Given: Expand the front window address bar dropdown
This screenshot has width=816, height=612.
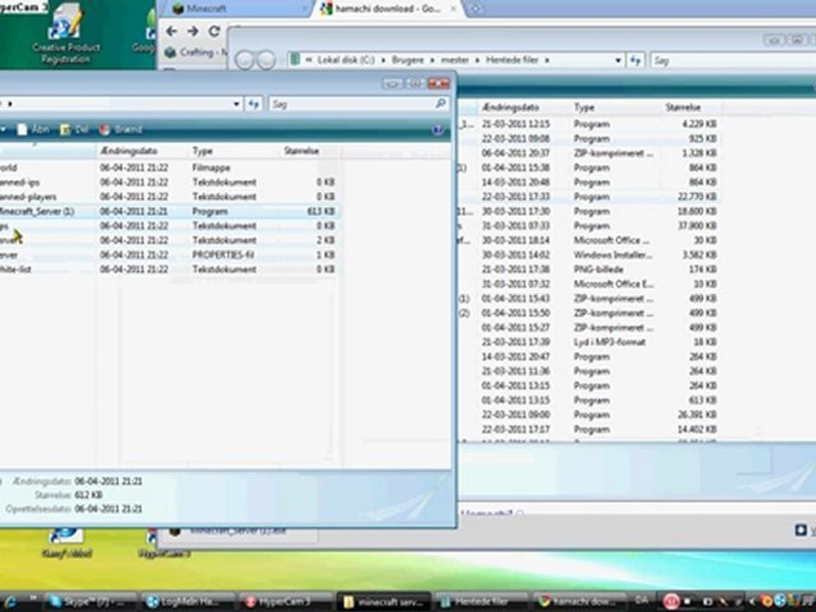Looking at the screenshot, I should [236, 104].
